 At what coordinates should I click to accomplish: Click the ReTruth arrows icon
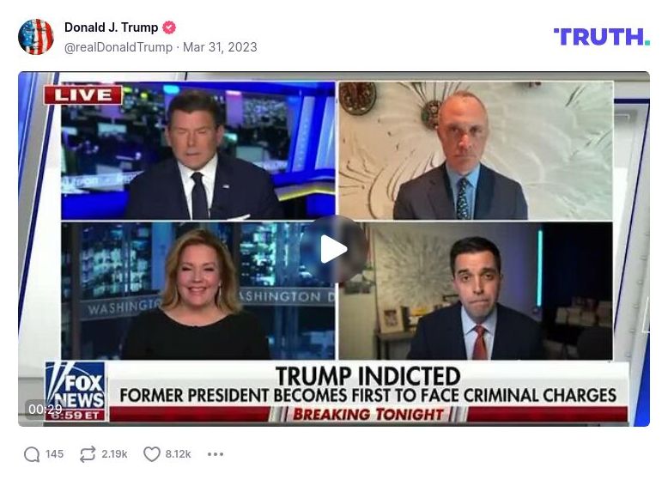(x=88, y=454)
